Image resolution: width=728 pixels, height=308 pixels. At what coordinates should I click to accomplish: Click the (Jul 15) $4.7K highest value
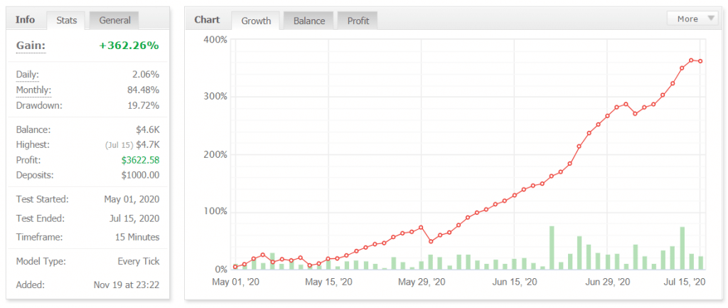132,145
